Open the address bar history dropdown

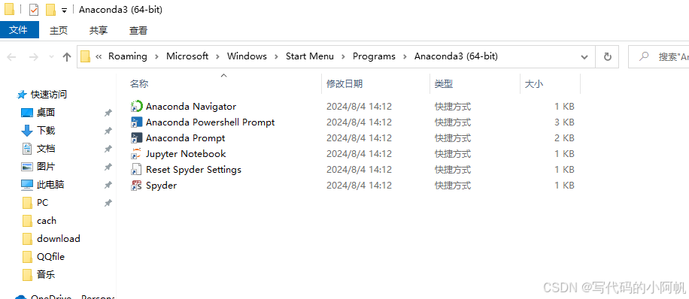[584, 56]
